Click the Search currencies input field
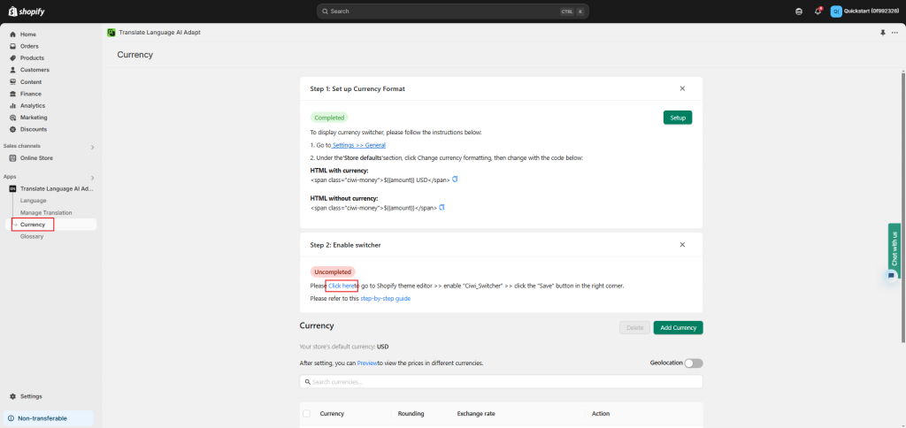906x428 pixels. point(501,382)
